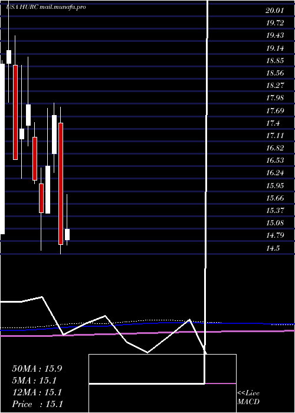Click the 50MA : 15.9 readout
Viewport: 295px width, 413px height.
(37, 369)
